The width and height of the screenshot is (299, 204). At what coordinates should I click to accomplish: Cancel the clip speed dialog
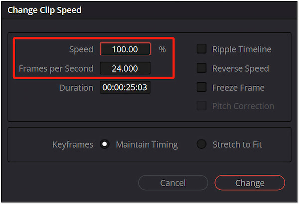point(173,183)
